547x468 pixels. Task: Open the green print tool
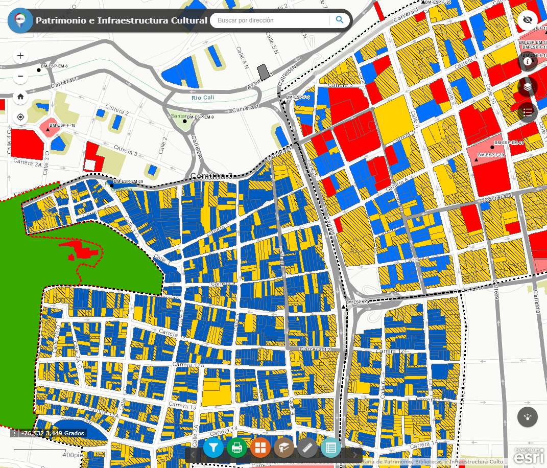(238, 448)
